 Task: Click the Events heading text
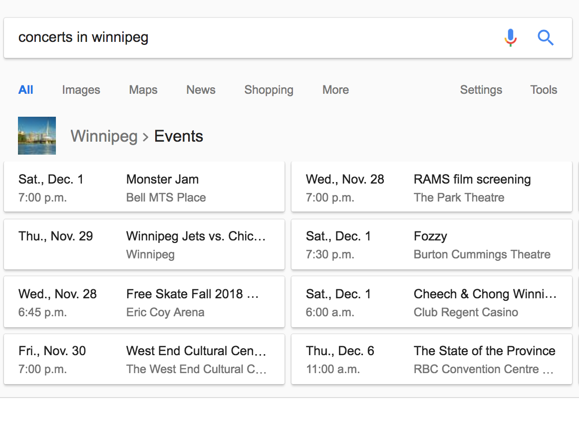pyautogui.click(x=179, y=136)
